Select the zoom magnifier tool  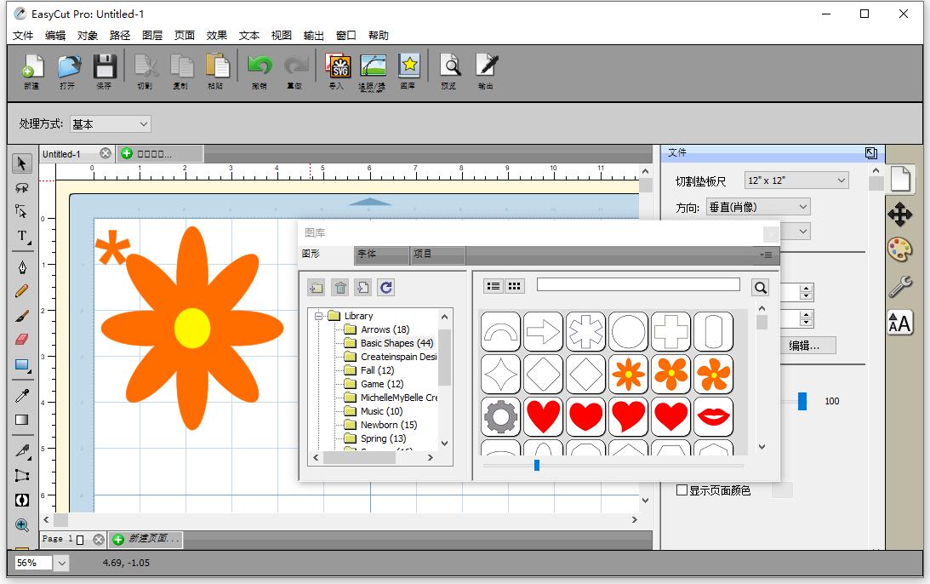click(x=22, y=525)
